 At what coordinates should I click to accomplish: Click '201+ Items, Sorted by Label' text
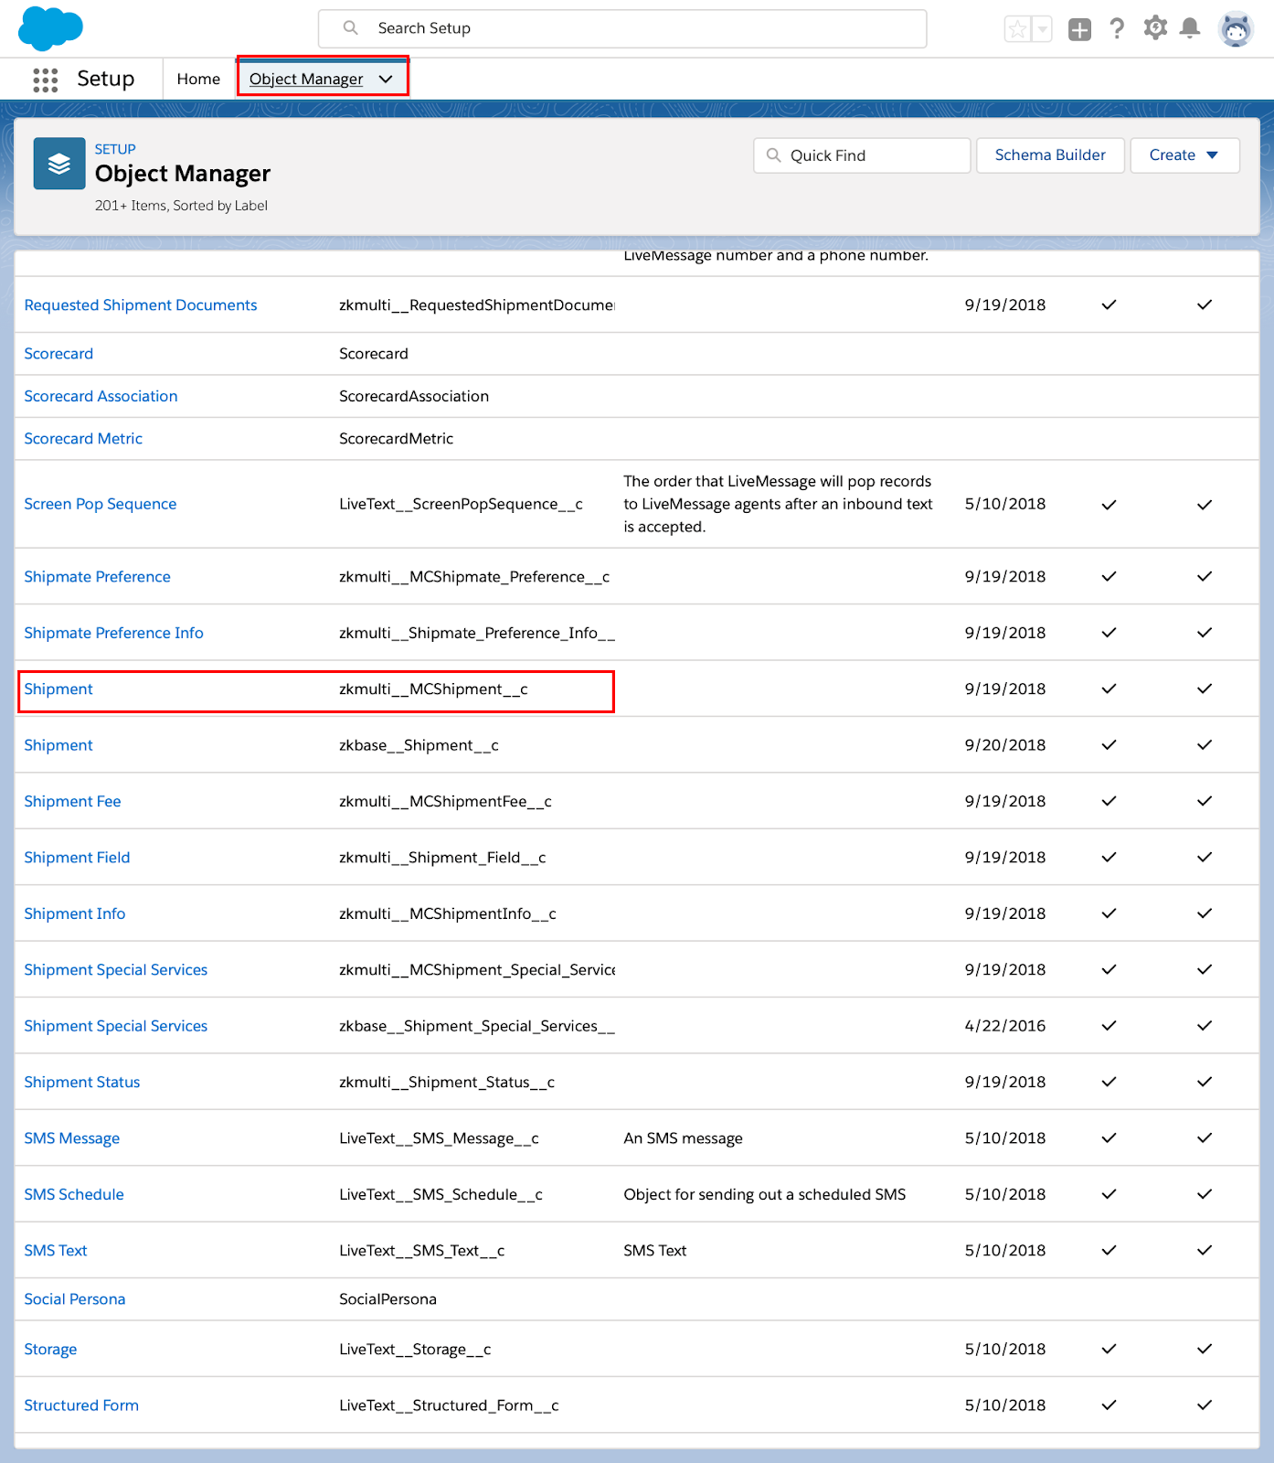(x=181, y=206)
